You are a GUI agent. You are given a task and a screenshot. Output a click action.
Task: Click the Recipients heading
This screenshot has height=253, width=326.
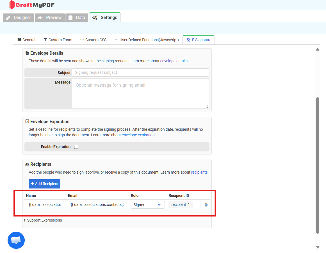click(41, 164)
